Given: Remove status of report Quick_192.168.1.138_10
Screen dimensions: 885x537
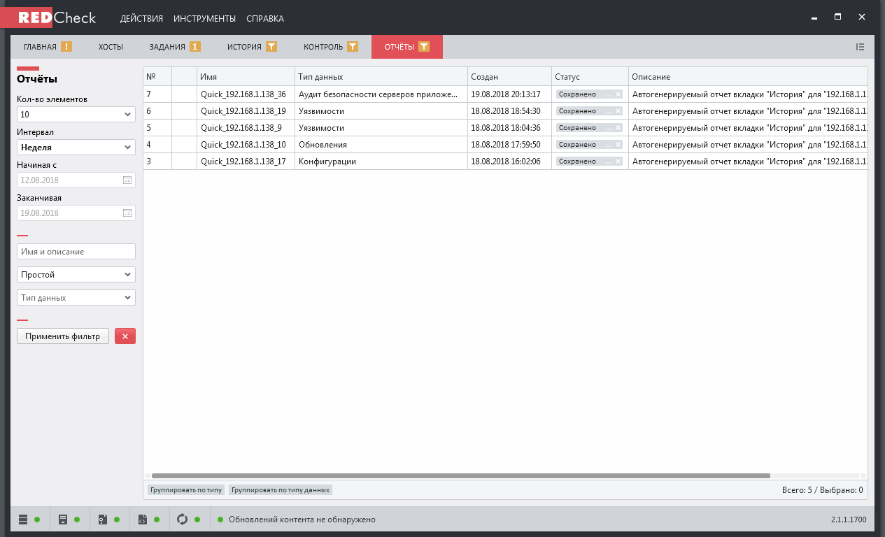Looking at the screenshot, I should [x=618, y=145].
